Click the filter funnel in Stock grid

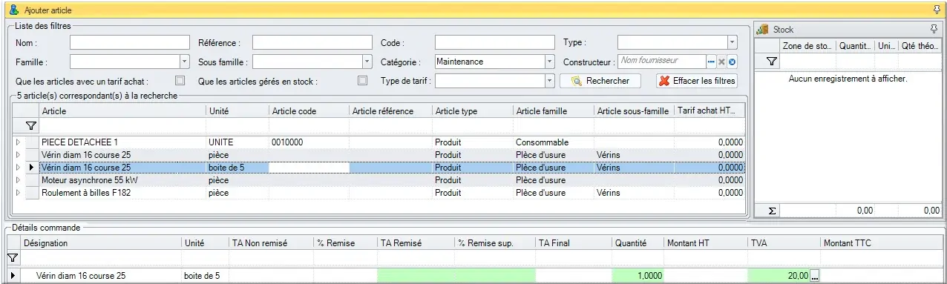(772, 62)
